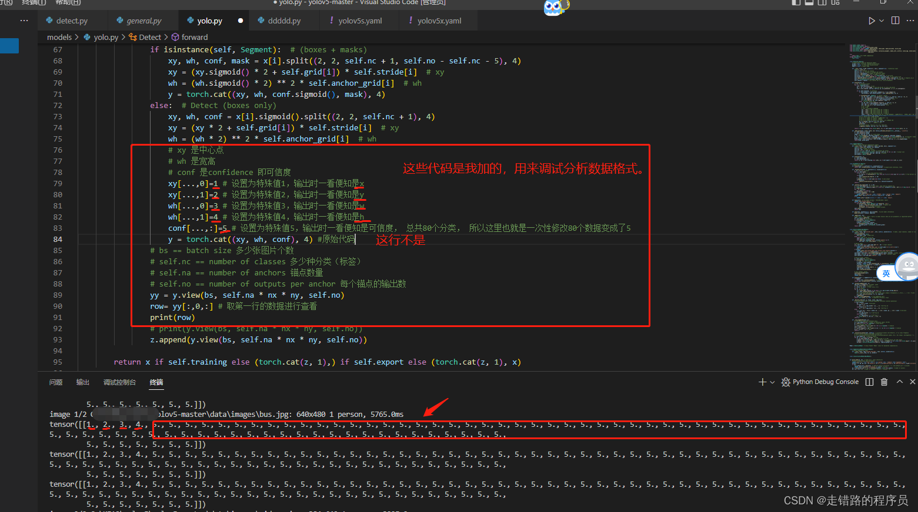
Task: Click the 'return x if self.training' line
Action: coord(318,362)
